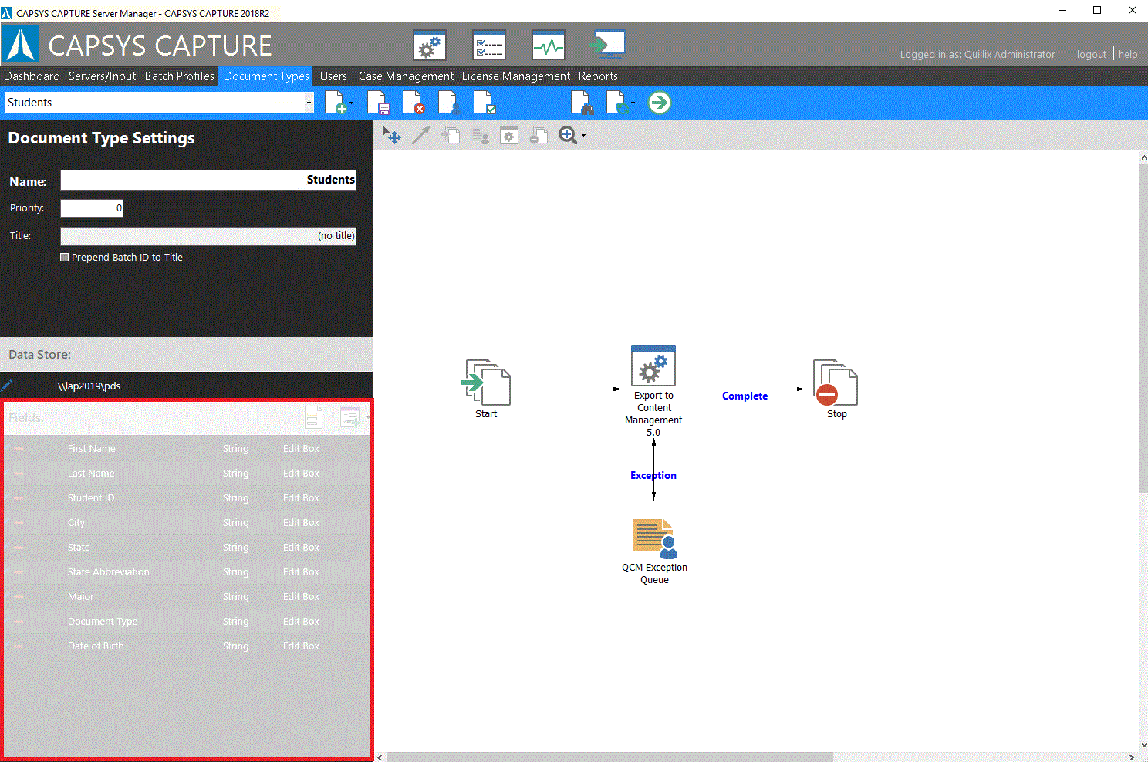Click the binoculars search document icon
1148x762 pixels.
(582, 103)
